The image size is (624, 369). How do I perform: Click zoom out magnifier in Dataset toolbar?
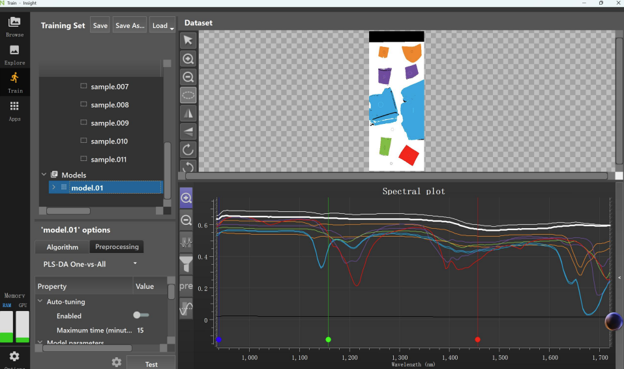point(188,77)
